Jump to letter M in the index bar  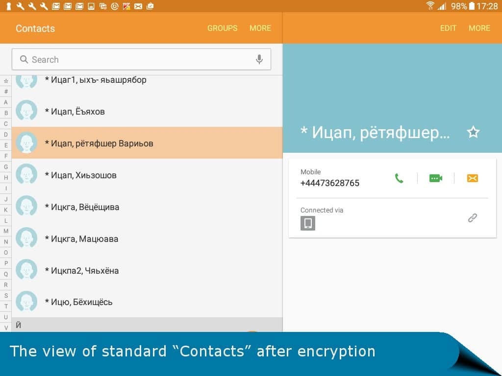[x=6, y=231]
